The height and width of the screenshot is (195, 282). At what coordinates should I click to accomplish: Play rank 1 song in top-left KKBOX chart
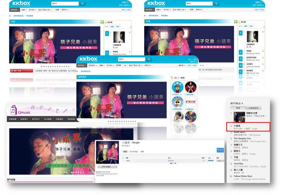130,32
